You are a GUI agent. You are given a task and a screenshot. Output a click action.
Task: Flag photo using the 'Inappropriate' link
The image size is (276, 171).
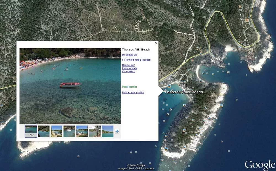129,68
